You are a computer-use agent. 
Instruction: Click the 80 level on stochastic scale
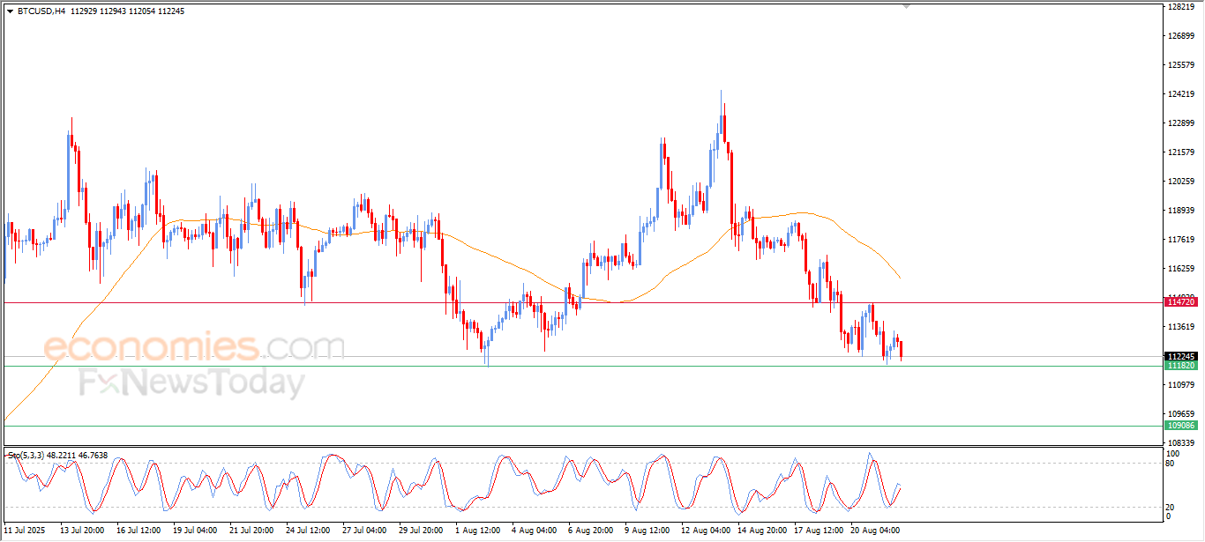pos(1171,463)
